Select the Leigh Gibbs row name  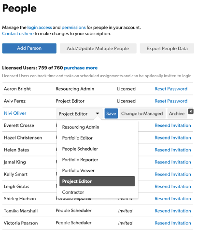click(x=16, y=187)
